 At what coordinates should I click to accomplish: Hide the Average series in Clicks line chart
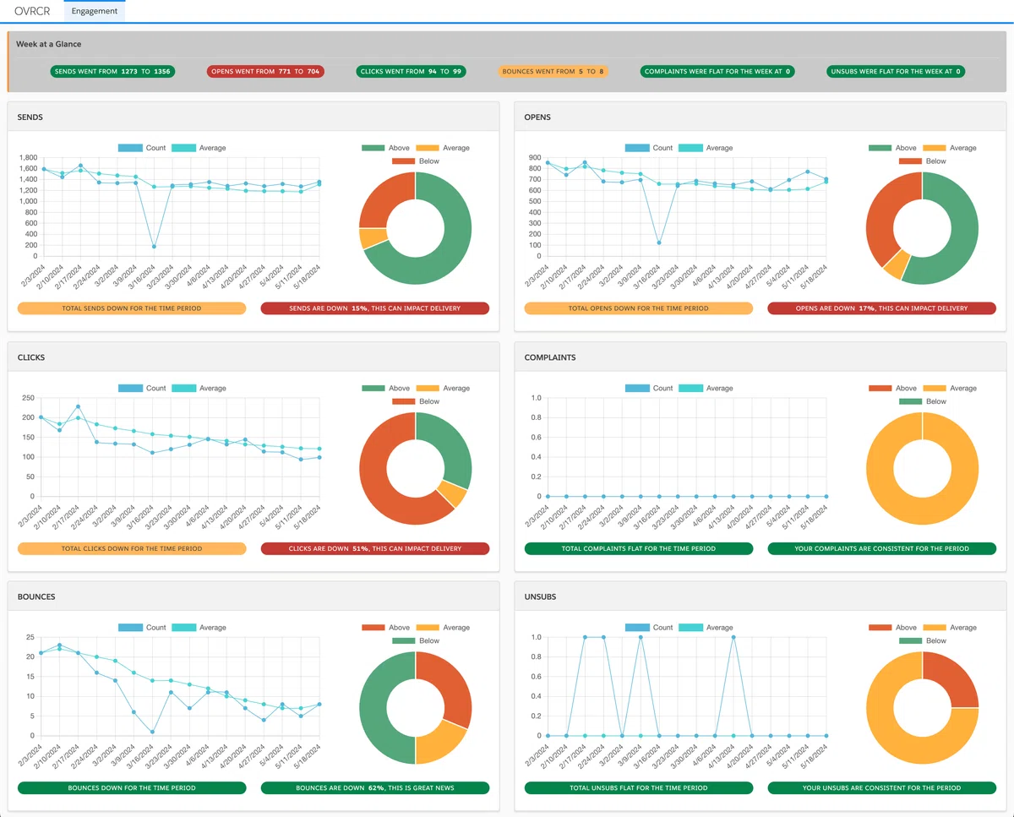(x=199, y=389)
